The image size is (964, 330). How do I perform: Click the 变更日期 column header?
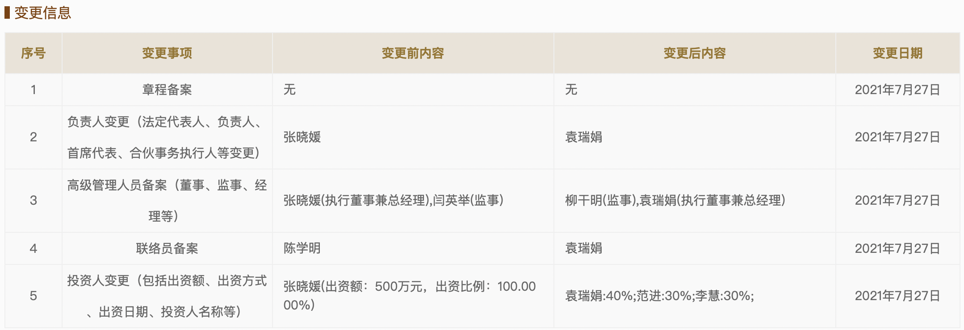(x=897, y=54)
